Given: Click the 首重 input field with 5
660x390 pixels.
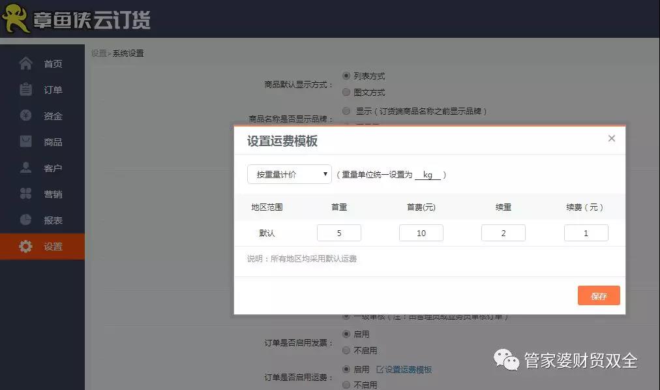Looking at the screenshot, I should click(x=339, y=233).
